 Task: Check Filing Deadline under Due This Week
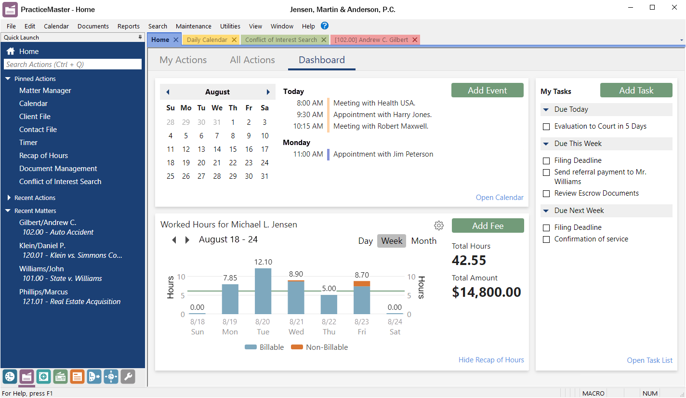click(546, 161)
